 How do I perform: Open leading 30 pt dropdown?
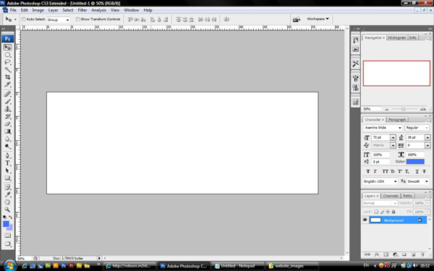[x=427, y=137]
